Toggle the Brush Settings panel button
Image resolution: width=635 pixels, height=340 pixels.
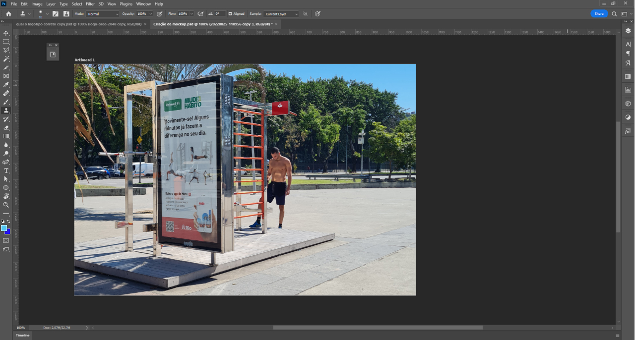(x=56, y=14)
